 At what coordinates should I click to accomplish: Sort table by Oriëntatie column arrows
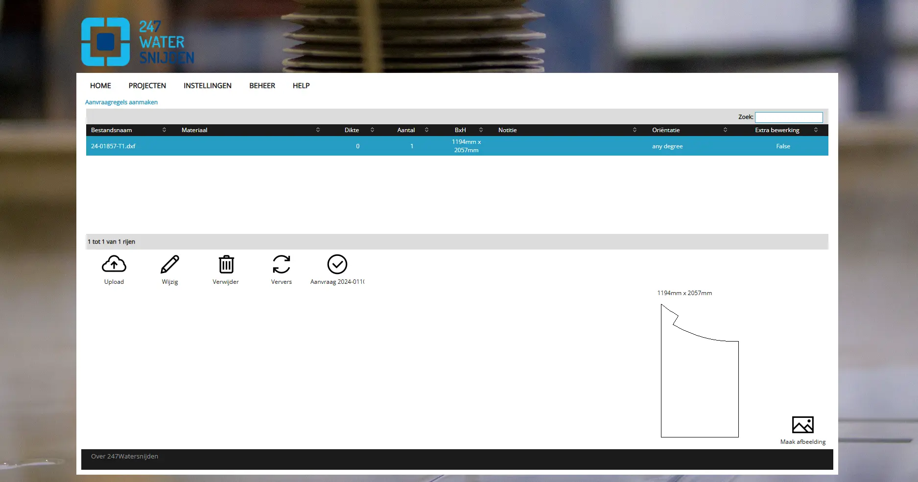tap(725, 130)
